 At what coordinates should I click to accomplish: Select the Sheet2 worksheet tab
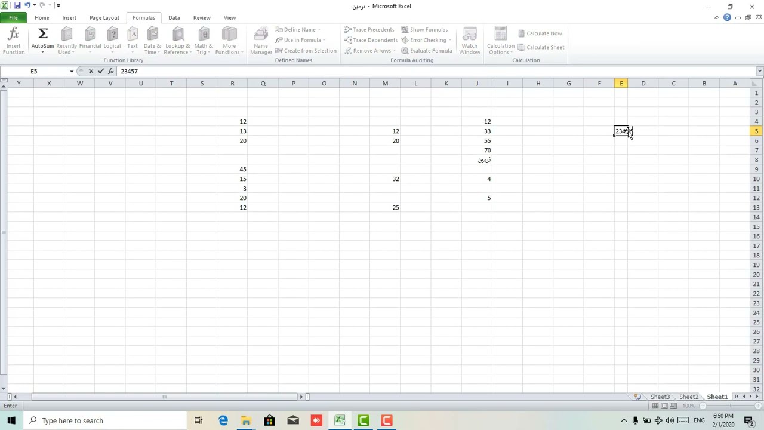pyautogui.click(x=688, y=397)
